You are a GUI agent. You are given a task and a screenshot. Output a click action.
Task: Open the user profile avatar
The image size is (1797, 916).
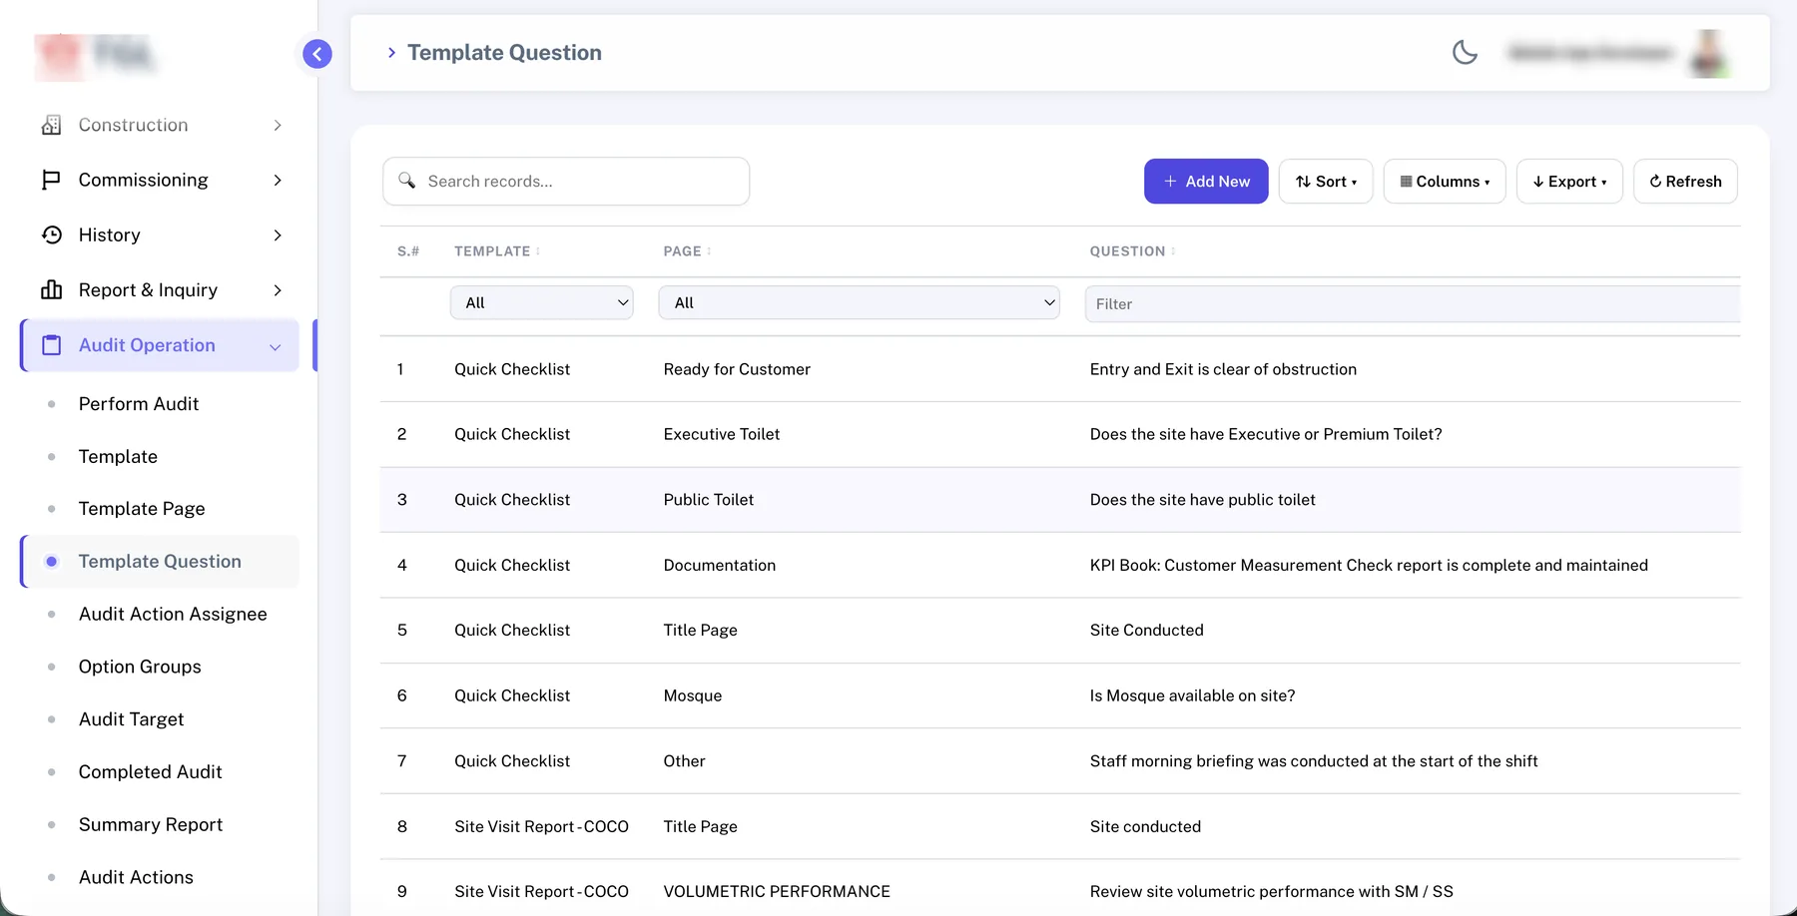(1709, 53)
